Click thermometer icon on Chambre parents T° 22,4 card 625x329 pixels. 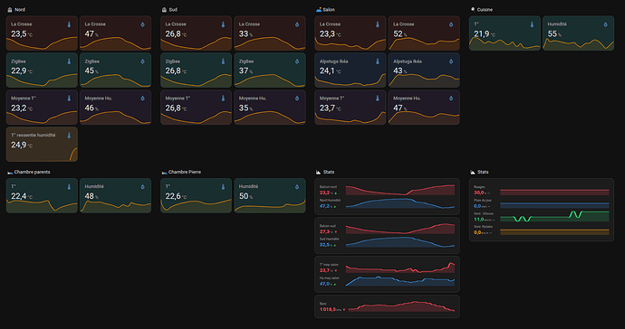69,187
